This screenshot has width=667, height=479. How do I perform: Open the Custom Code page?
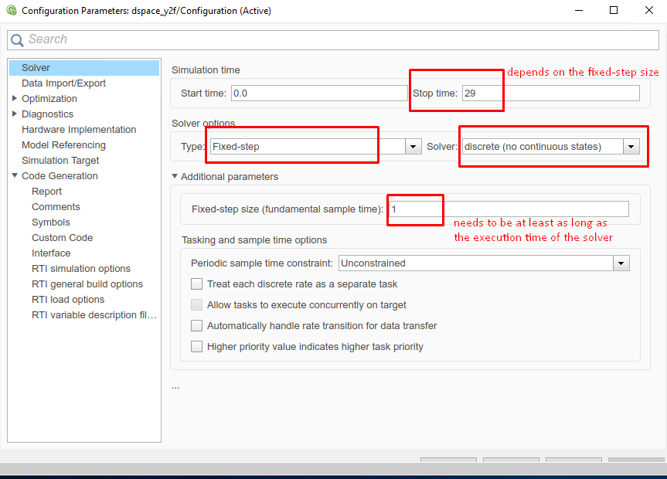62,238
